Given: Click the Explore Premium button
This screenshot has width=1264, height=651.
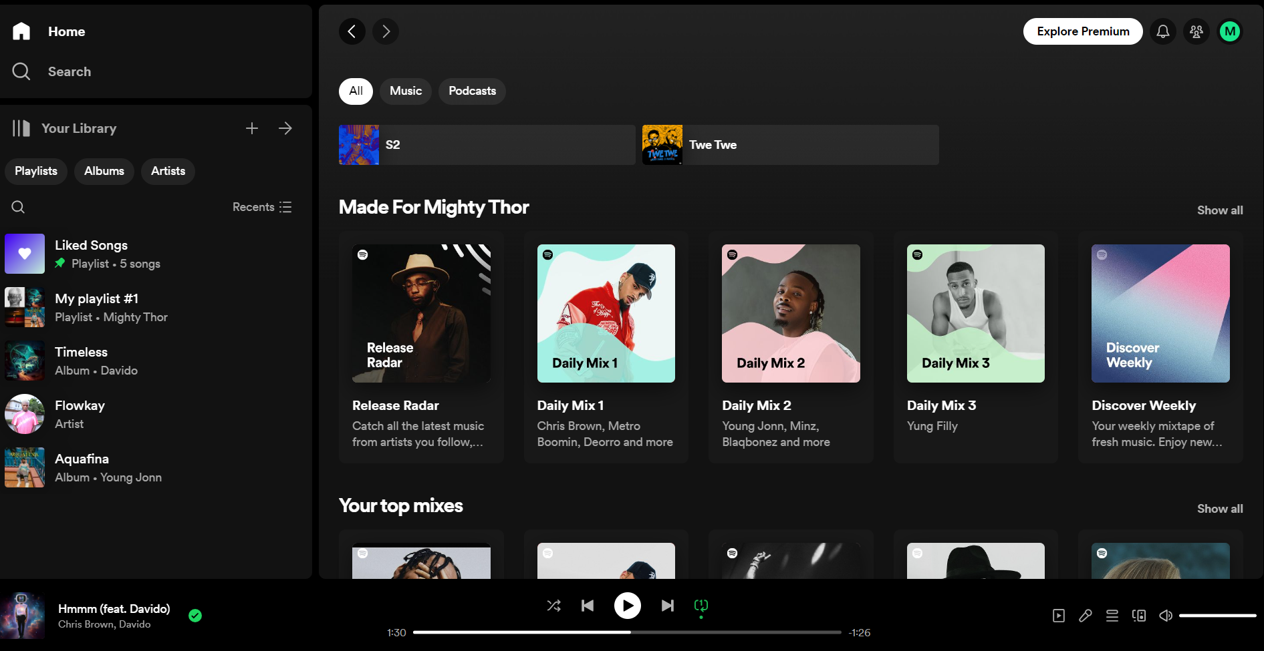Looking at the screenshot, I should 1083,31.
